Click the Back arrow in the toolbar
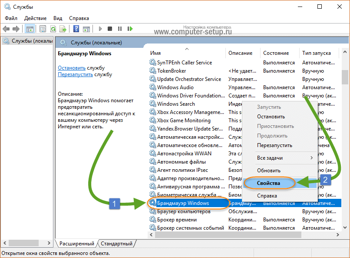This screenshot has width=350, height=258. (6, 29)
